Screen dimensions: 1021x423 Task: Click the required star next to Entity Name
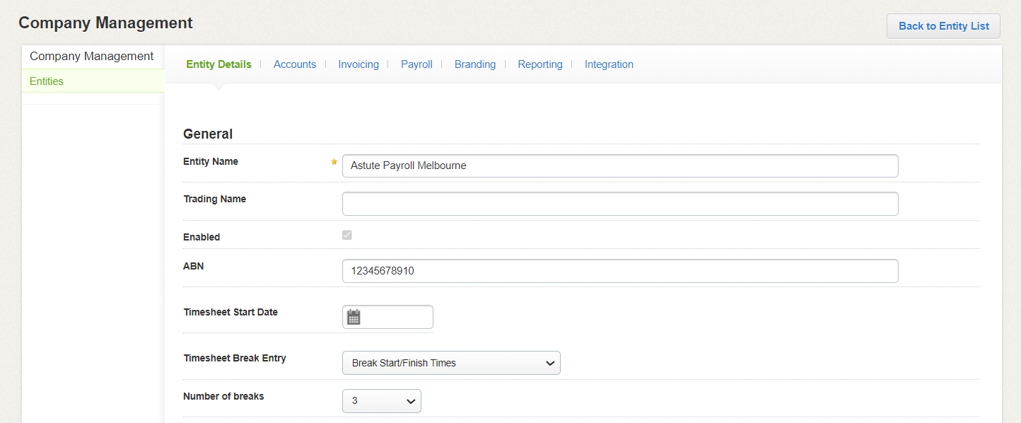click(x=334, y=162)
